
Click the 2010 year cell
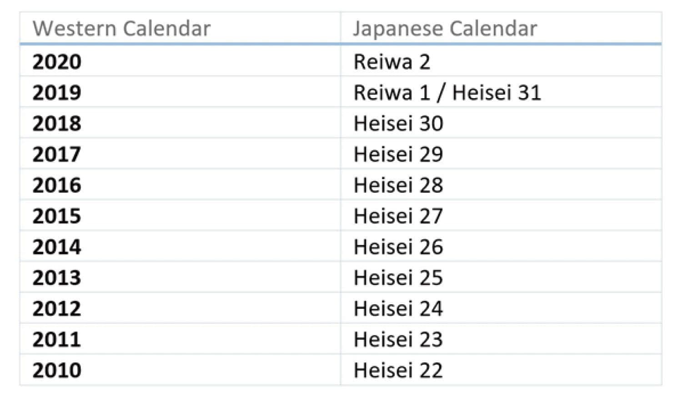[x=57, y=371]
